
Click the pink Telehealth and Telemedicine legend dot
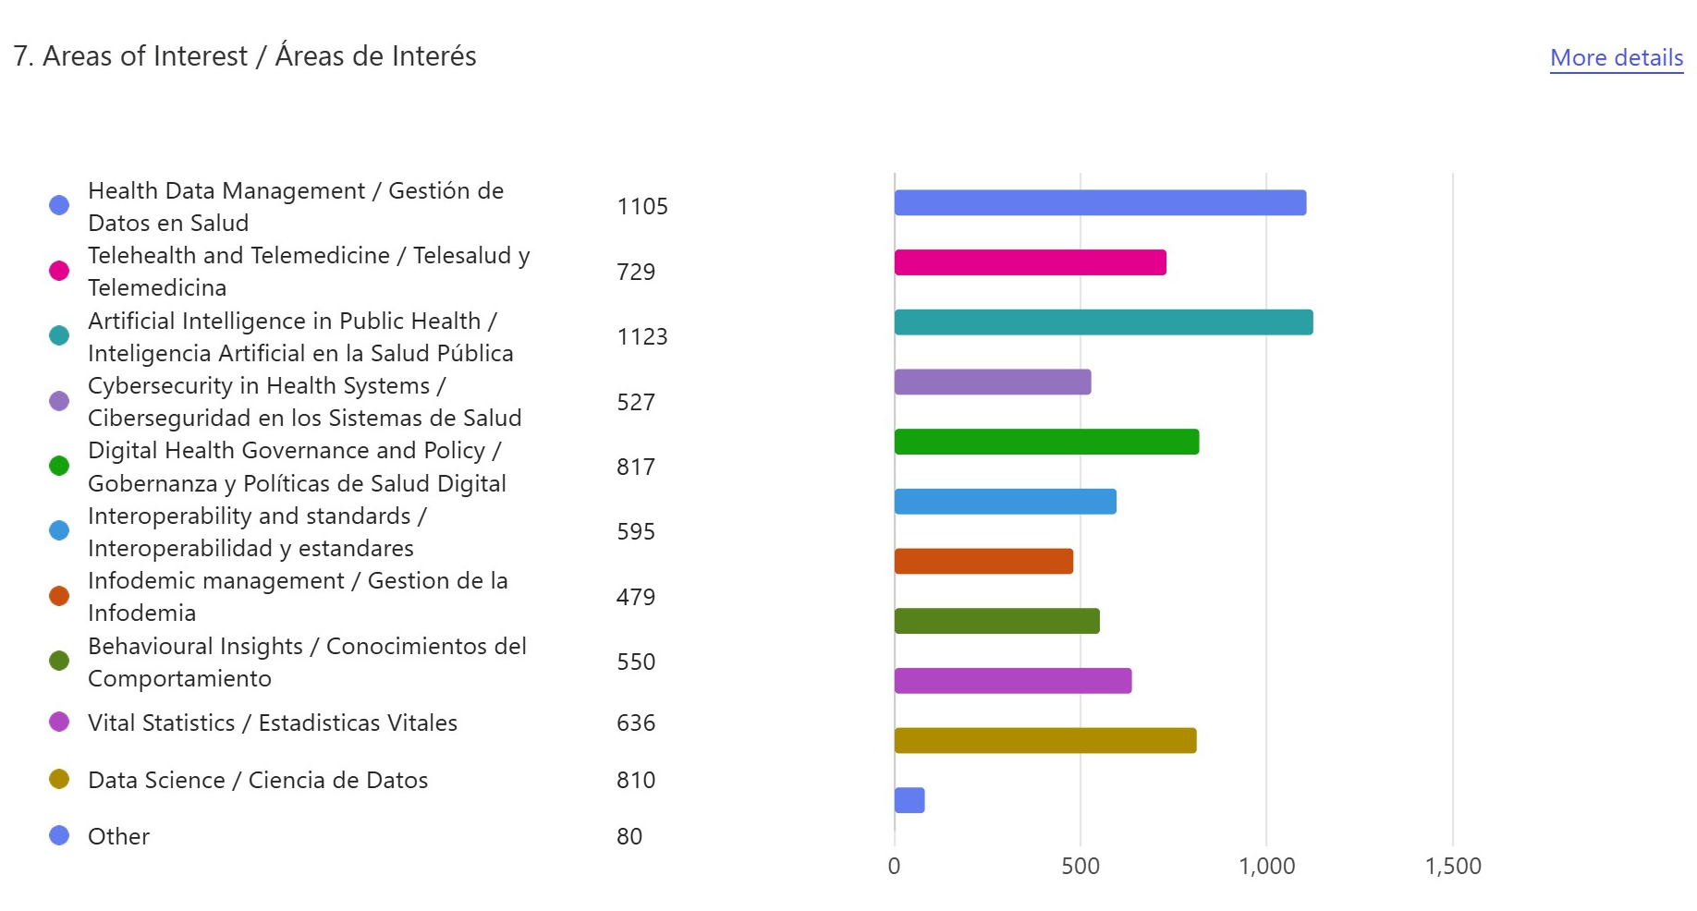point(59,271)
